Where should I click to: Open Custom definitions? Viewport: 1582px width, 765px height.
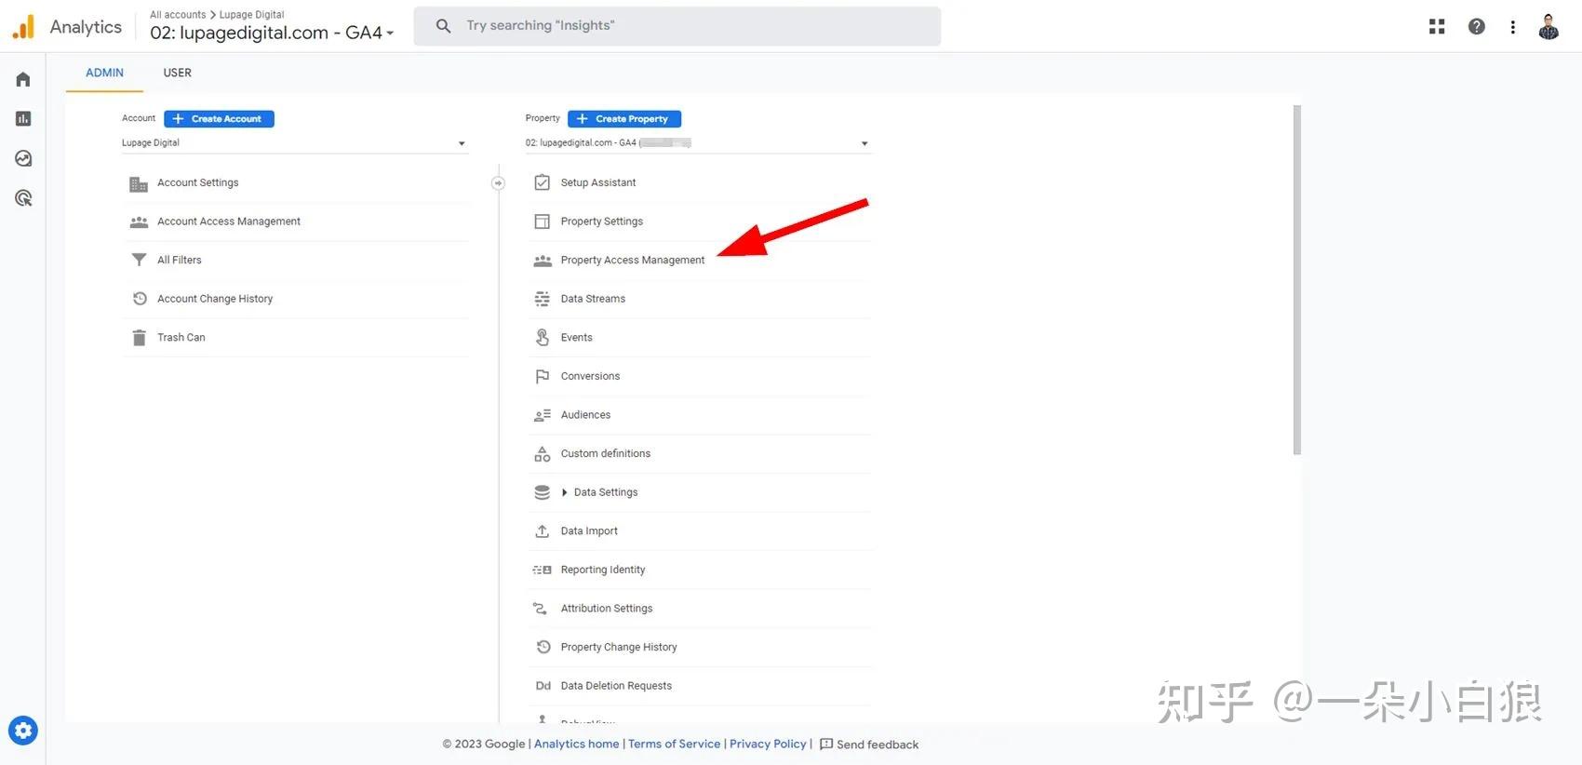(x=606, y=454)
